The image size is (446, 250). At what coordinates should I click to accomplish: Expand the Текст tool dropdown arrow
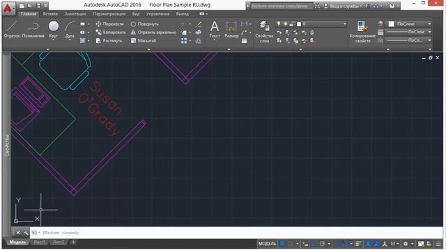[215, 40]
